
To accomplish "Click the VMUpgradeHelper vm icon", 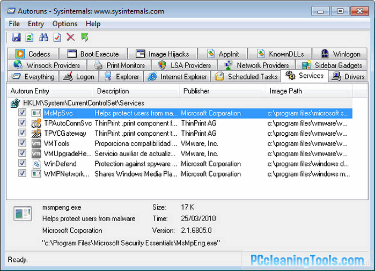I will coord(36,153).
